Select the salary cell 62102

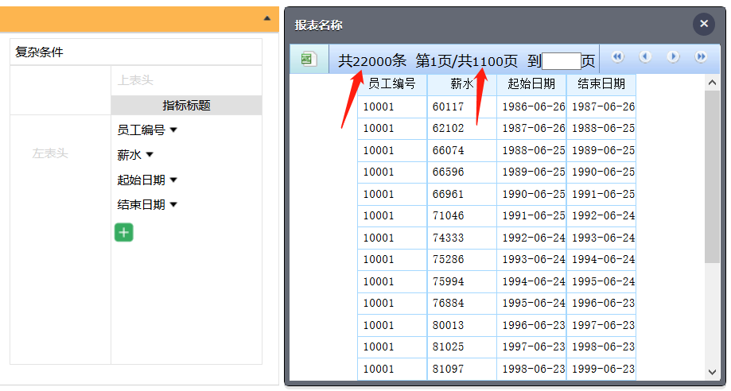[x=462, y=128]
